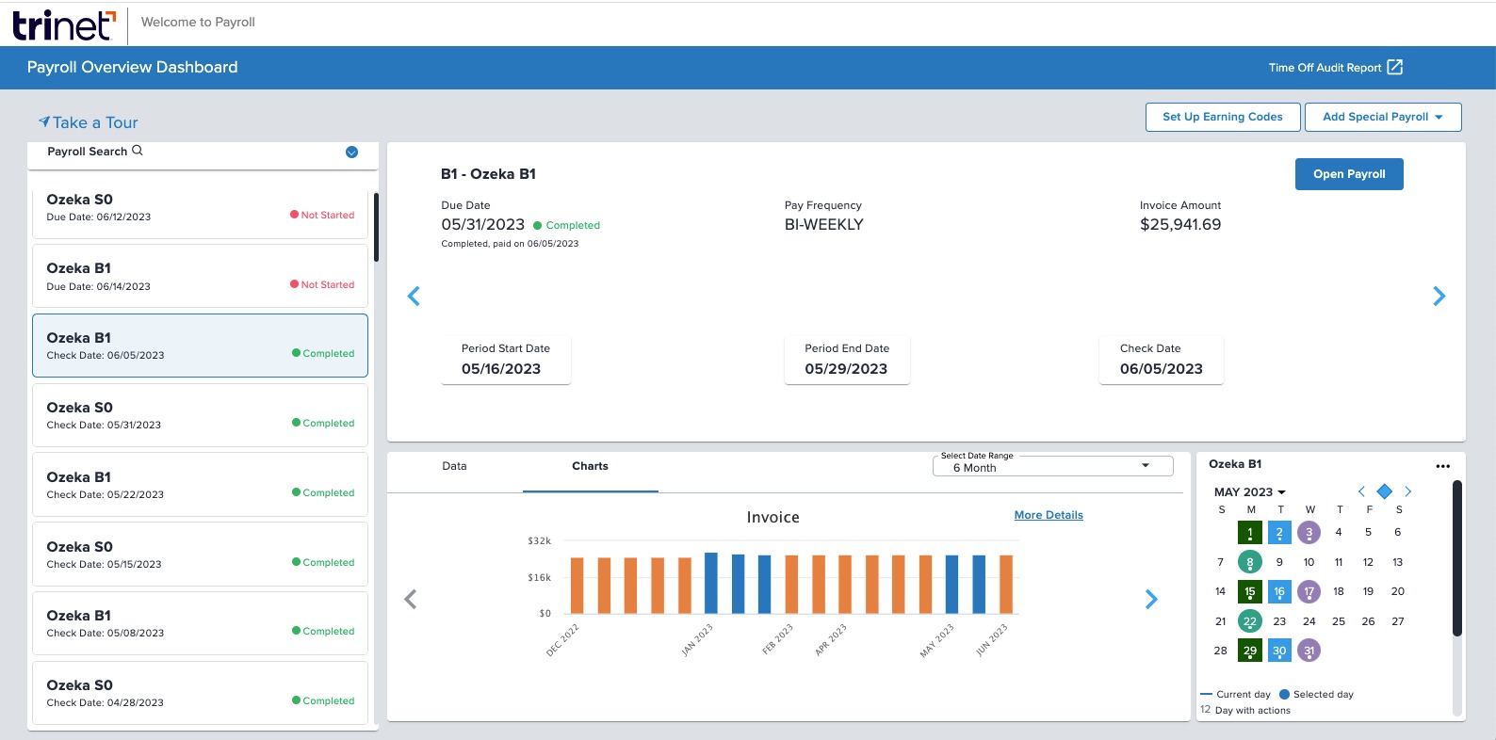Click the Set Up Earning Codes button
1496x740 pixels.
1223,117
